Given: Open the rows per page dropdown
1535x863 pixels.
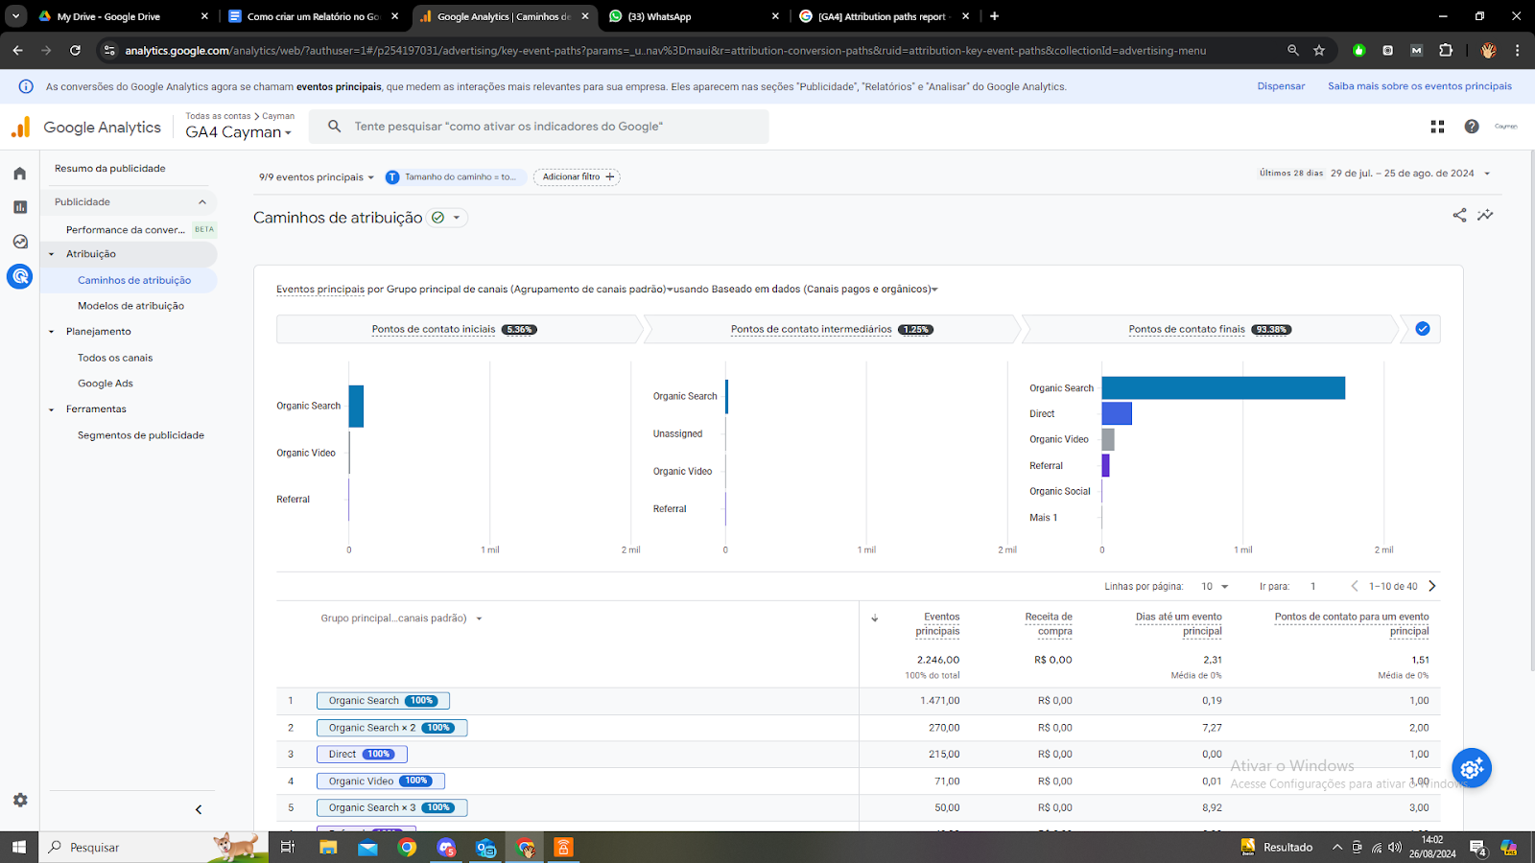Looking at the screenshot, I should (x=1215, y=586).
